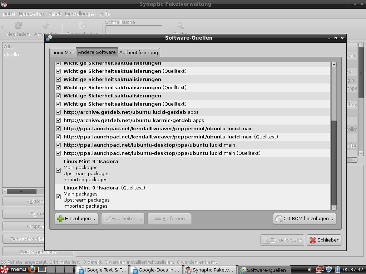
Task: Click the battery status tray icon
Action: click(337, 269)
